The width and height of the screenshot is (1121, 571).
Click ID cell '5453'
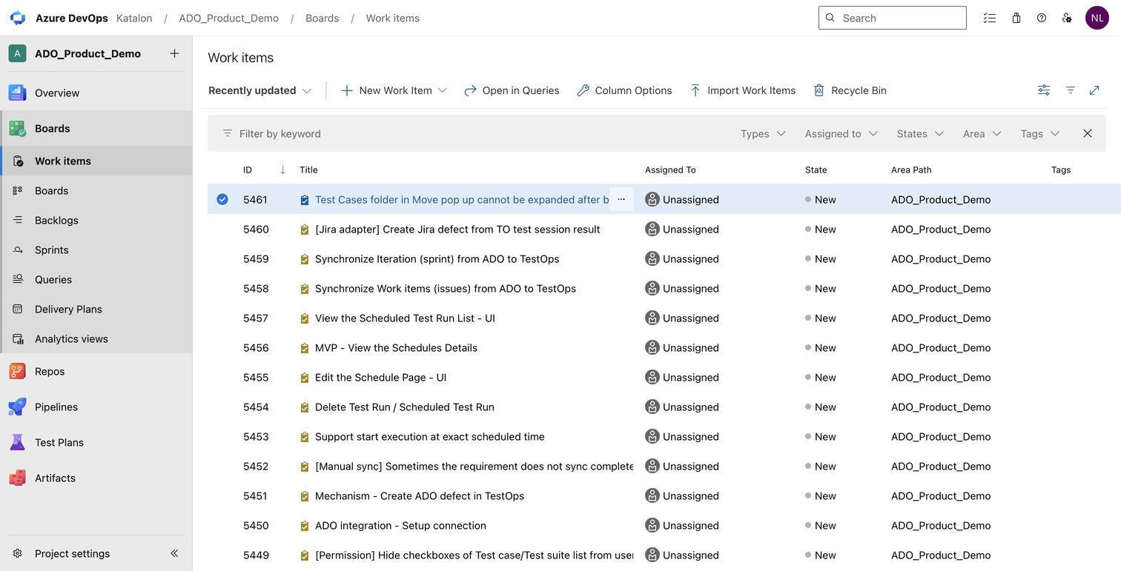[x=256, y=436]
